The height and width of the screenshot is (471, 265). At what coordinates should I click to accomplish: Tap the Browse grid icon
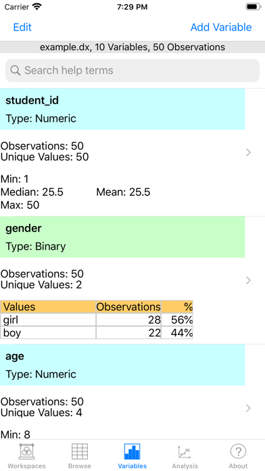coord(80,451)
